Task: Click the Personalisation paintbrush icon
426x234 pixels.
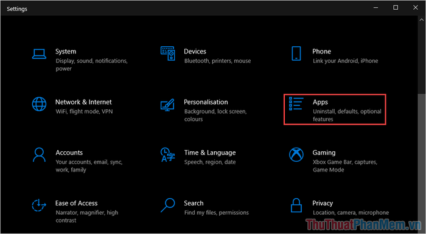Action: 167,105
